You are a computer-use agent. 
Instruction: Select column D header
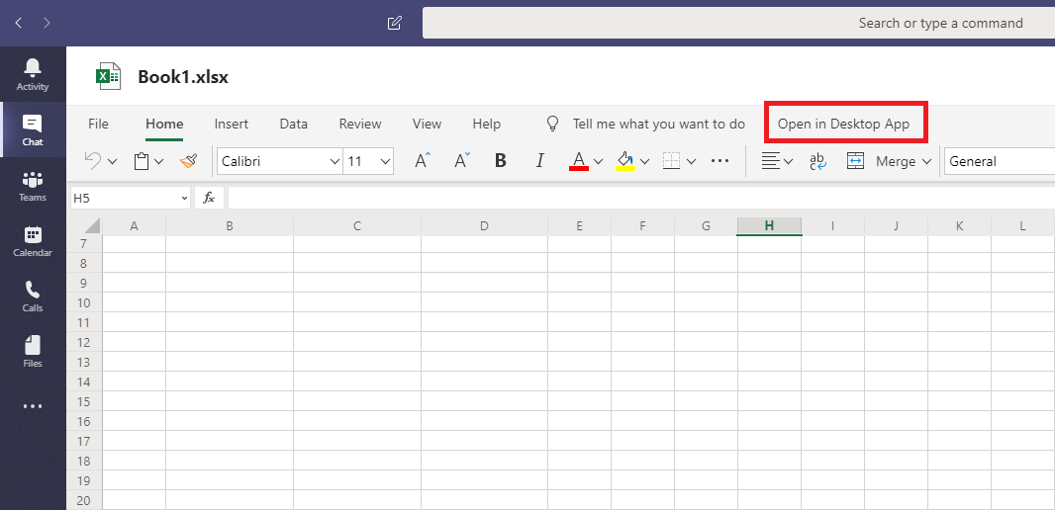coord(484,226)
